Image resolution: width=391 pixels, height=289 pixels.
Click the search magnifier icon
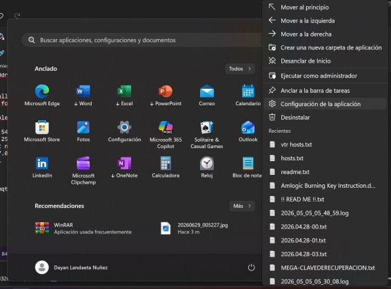tap(32, 40)
